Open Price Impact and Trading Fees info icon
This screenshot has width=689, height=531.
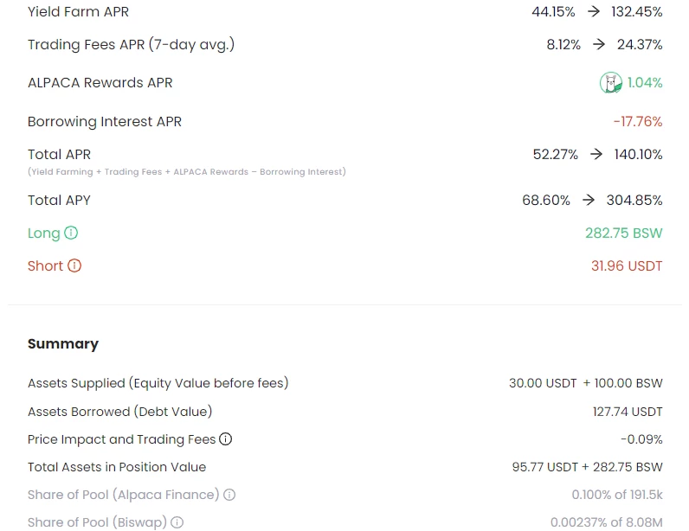click(x=225, y=438)
